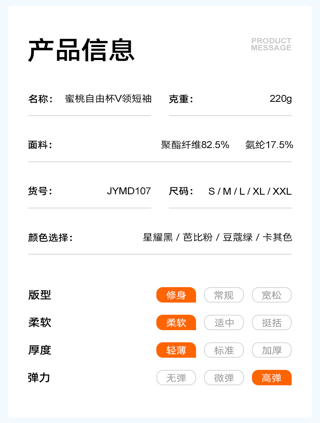Choose the 标准 thickness option

click(x=224, y=350)
